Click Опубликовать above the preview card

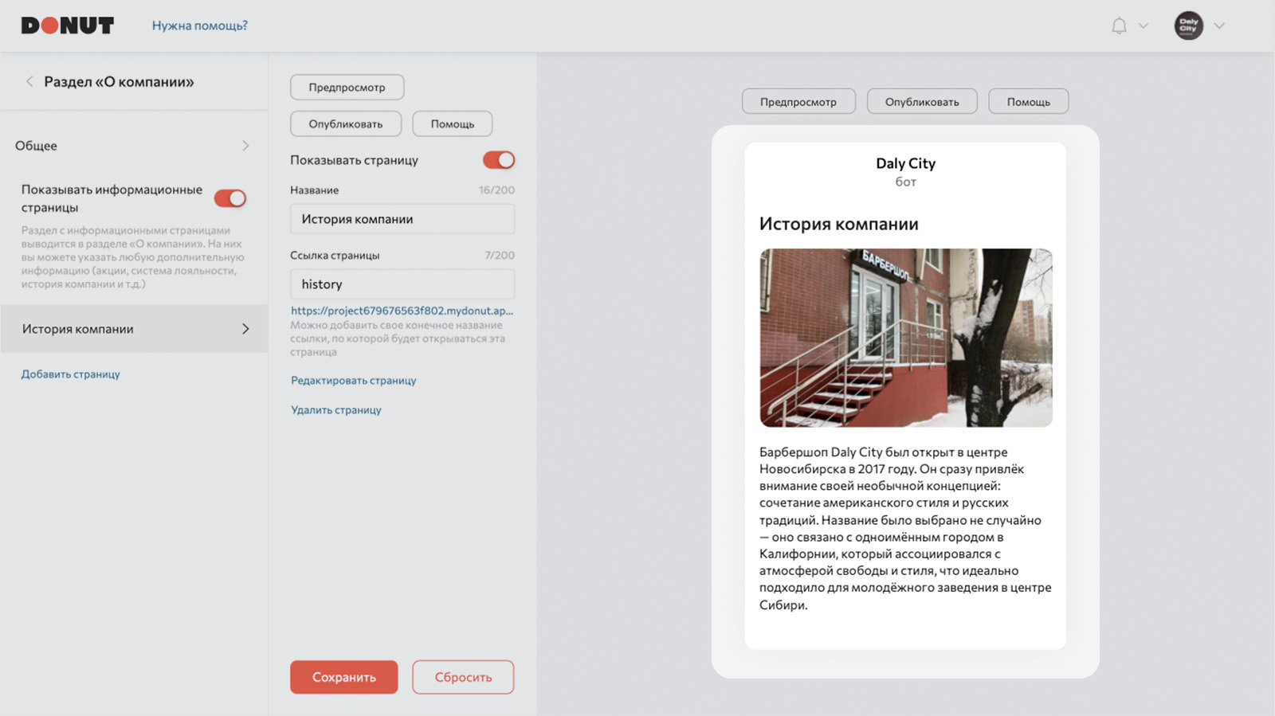click(x=922, y=102)
